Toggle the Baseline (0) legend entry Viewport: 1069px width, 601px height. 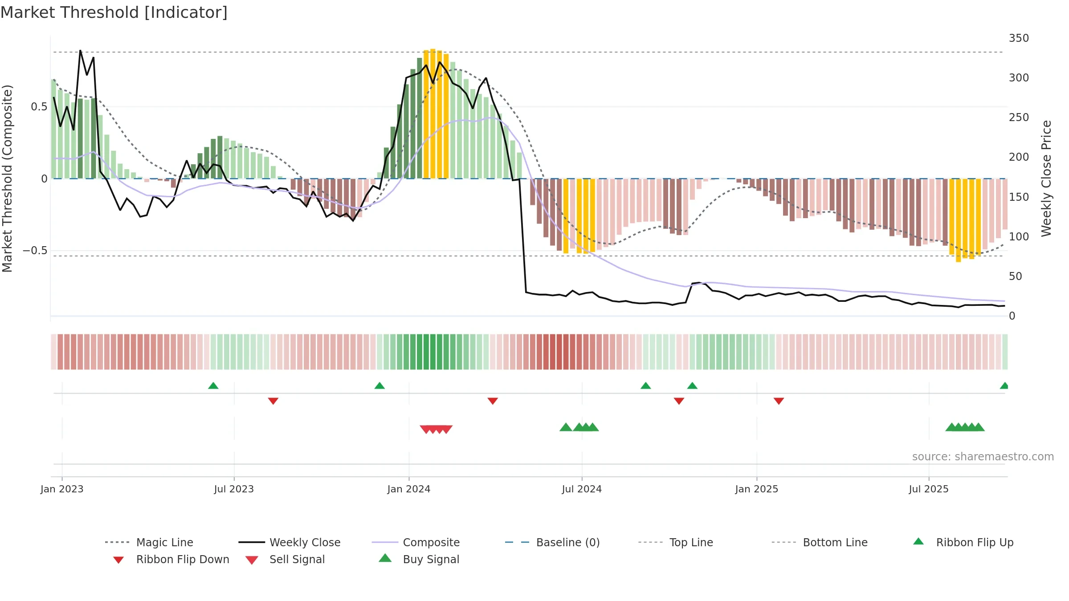tap(552, 542)
